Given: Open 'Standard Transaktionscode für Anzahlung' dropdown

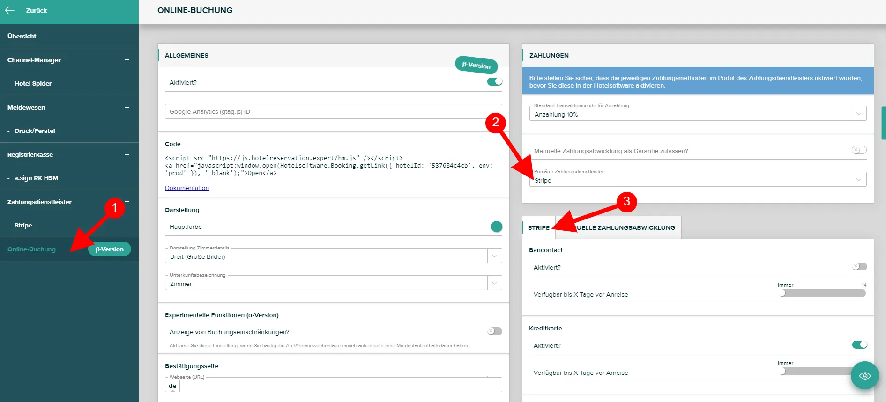Looking at the screenshot, I should (698, 114).
